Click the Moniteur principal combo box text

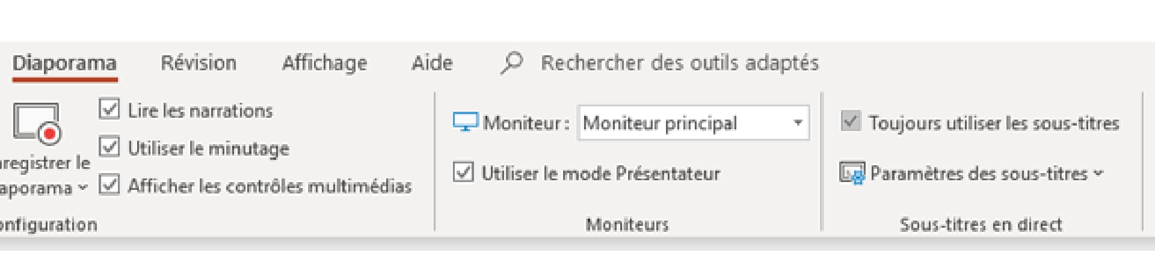[x=660, y=123]
